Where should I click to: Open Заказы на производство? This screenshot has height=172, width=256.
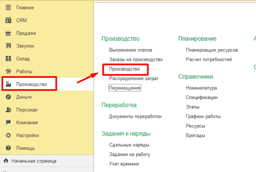pos(136,60)
